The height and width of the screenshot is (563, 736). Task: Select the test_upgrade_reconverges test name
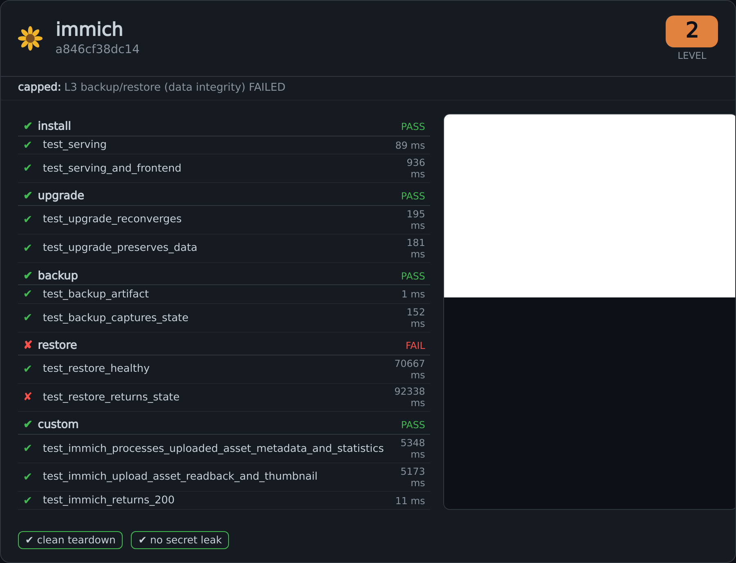tap(112, 219)
